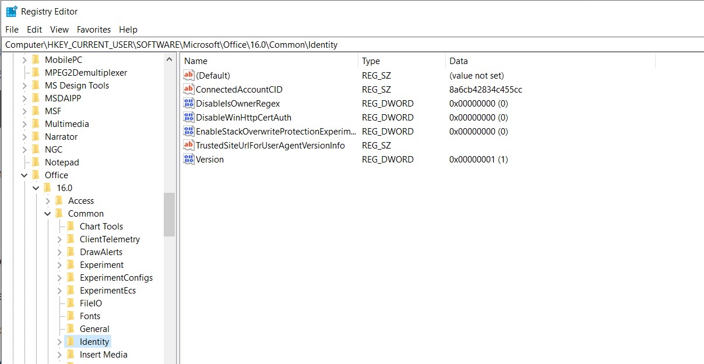
Task: Click the string icon of ConnectedAccountCID value
Action: (188, 89)
